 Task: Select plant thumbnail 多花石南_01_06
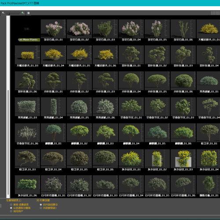183,29
